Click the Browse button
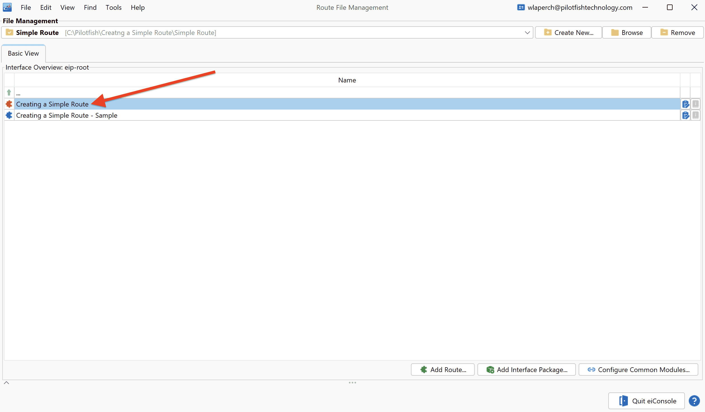This screenshot has width=705, height=412. [627, 32]
